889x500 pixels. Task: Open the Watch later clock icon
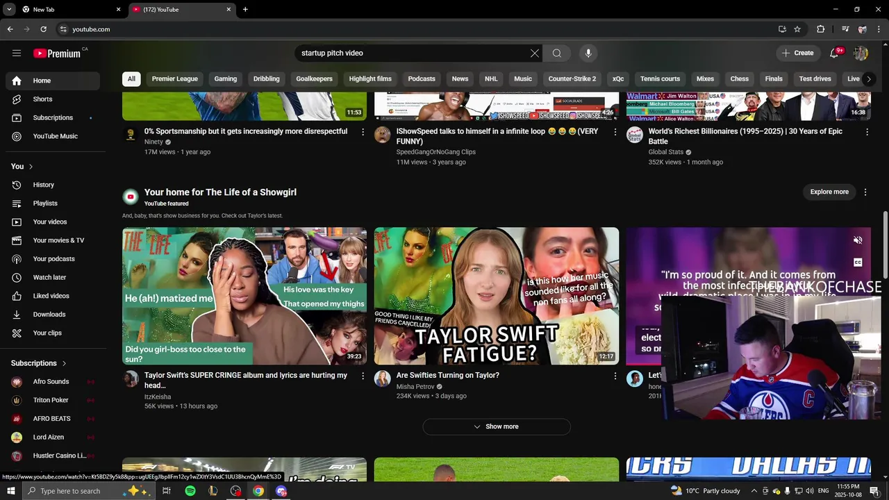pyautogui.click(x=17, y=277)
